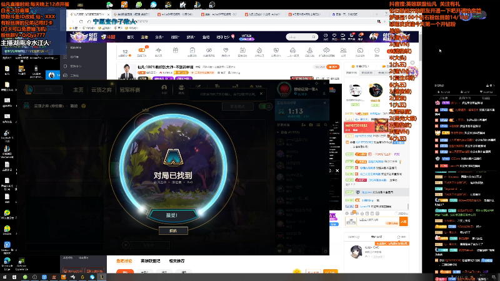Click the gift box icon in task row
The image size is (500, 281).
coord(176,52)
